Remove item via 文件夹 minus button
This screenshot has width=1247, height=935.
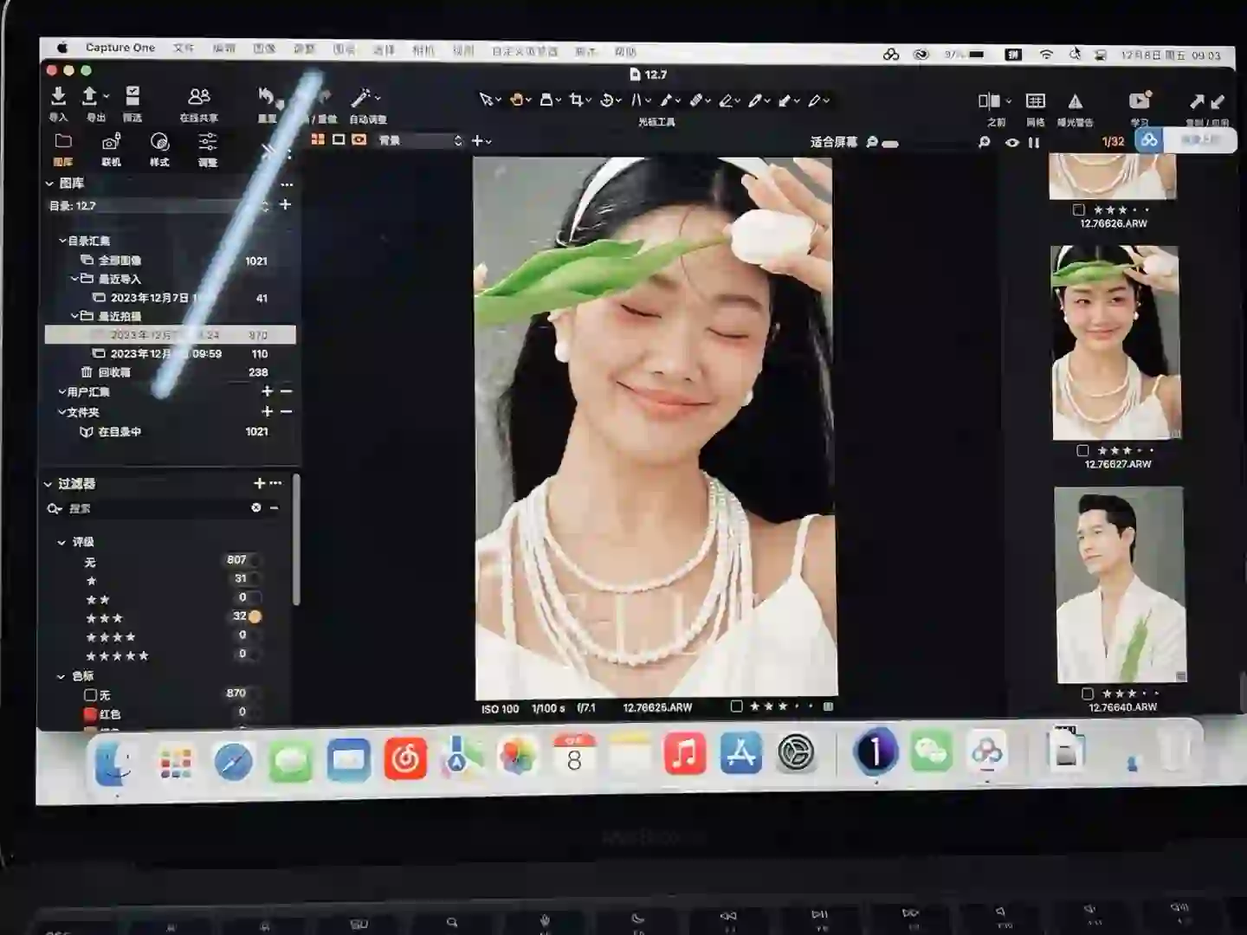tap(287, 412)
